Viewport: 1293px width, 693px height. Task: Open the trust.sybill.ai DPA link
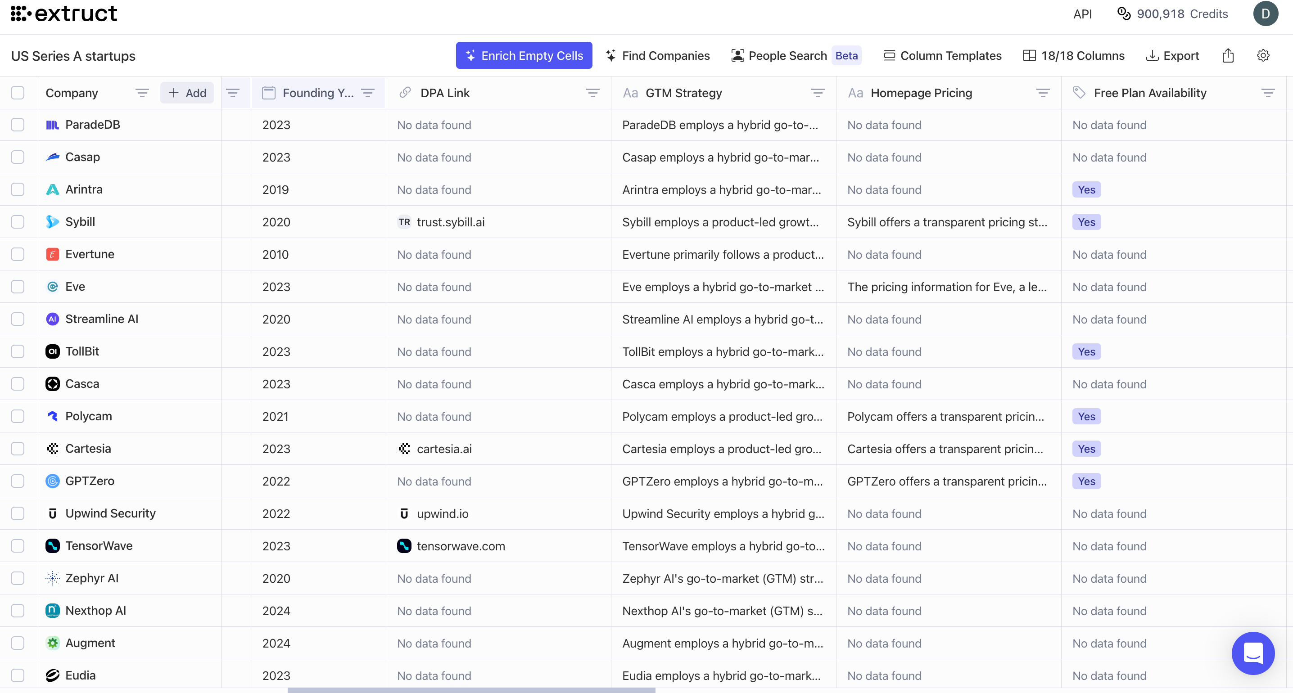point(450,222)
